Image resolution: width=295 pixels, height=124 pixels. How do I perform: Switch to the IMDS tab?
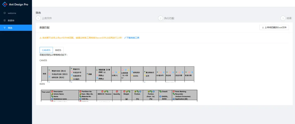tap(58, 50)
